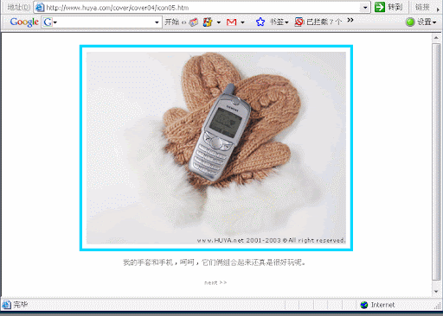Open the address bar URL dropdown
This screenshot has height=316, width=443.
click(365, 8)
